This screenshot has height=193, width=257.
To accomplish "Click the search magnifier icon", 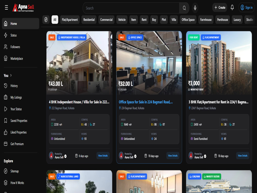I will coord(184,8).
